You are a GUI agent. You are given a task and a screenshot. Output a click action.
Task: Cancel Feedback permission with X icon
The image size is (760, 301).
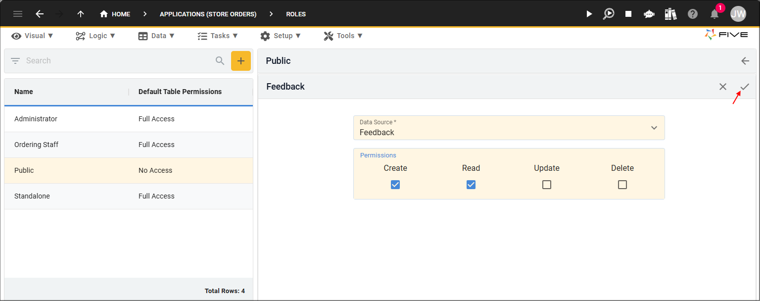pos(723,87)
